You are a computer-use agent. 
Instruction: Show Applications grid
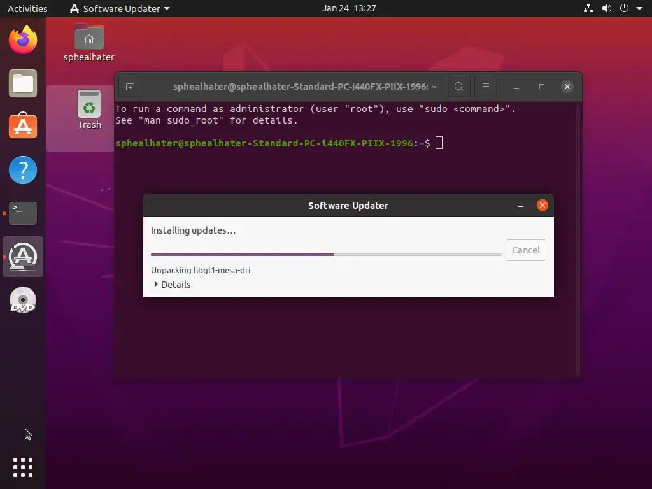(x=23, y=467)
